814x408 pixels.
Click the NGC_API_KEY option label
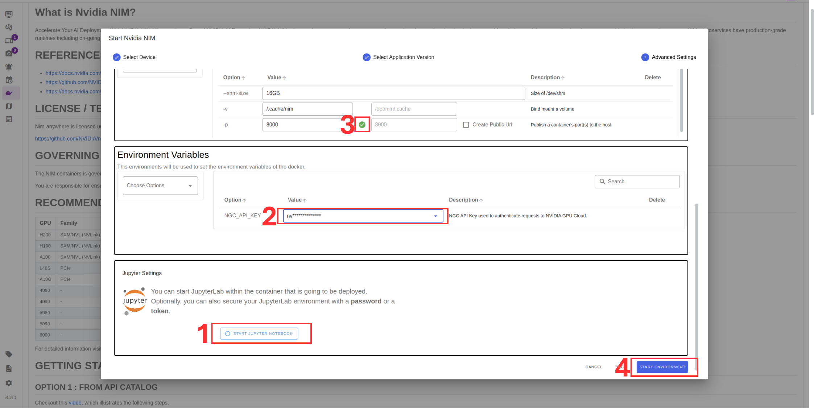243,216
